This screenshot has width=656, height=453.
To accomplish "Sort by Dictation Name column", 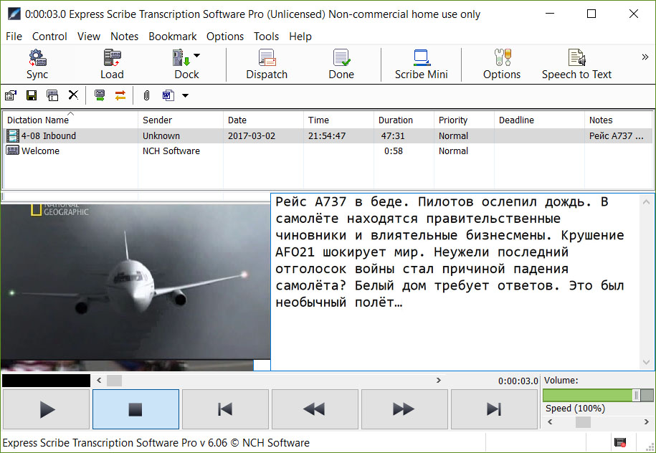I will (x=71, y=120).
